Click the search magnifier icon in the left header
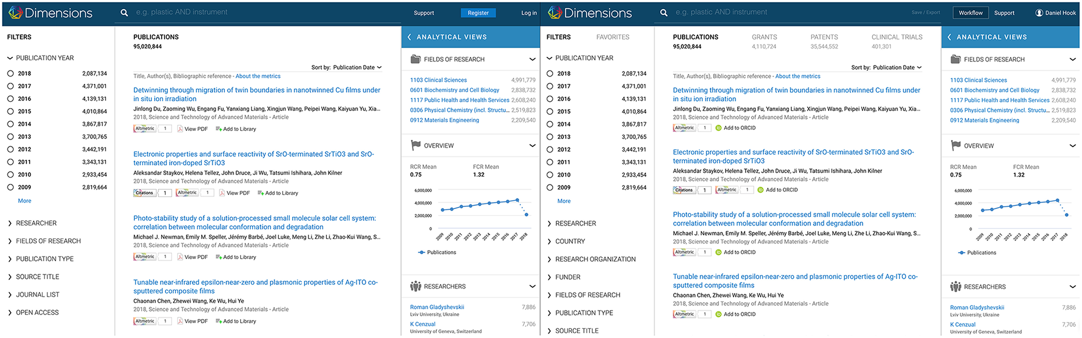 pos(124,13)
